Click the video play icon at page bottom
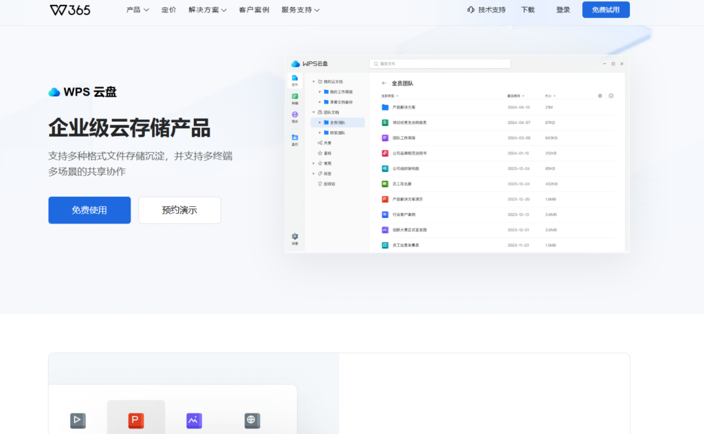This screenshot has height=434, width=704. coord(78,420)
